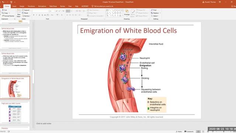Click the slide panel scroll up arrow

point(33,21)
